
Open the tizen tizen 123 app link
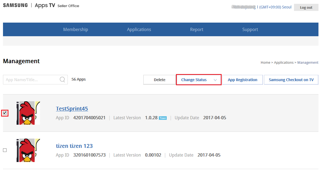(74, 146)
